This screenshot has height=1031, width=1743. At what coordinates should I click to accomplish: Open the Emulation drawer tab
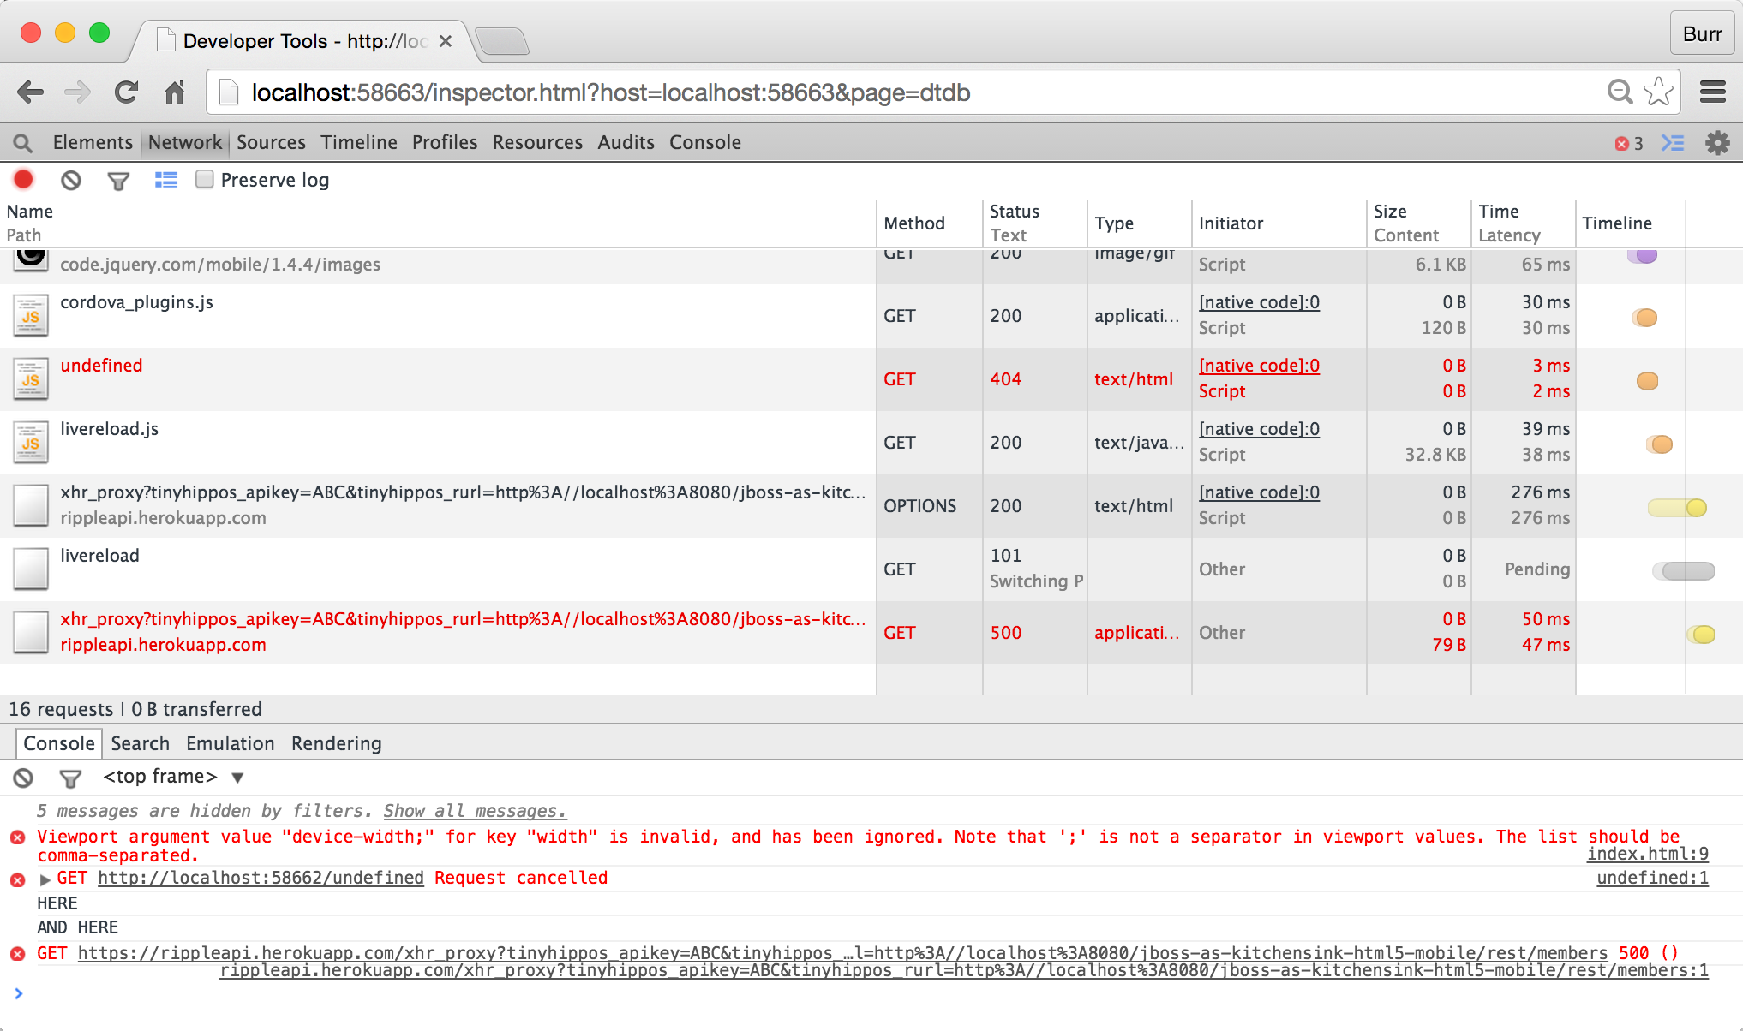tap(230, 743)
